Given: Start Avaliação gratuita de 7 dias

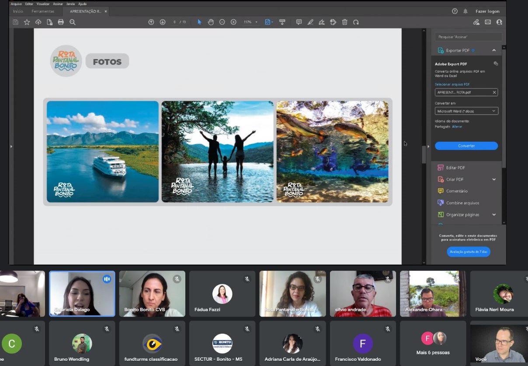Looking at the screenshot, I should 468,252.
